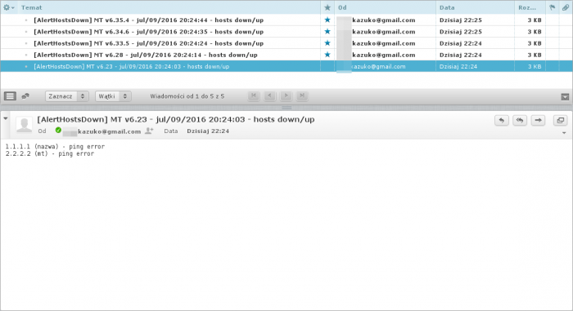Image resolution: width=573 pixels, height=311 pixels.
Task: Sort messages by the Data column
Action: point(447,7)
